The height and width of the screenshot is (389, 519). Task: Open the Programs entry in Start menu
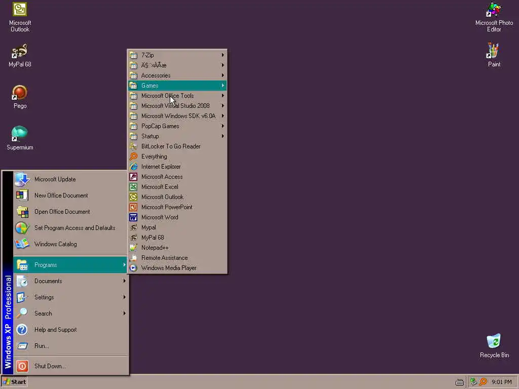[x=70, y=265]
